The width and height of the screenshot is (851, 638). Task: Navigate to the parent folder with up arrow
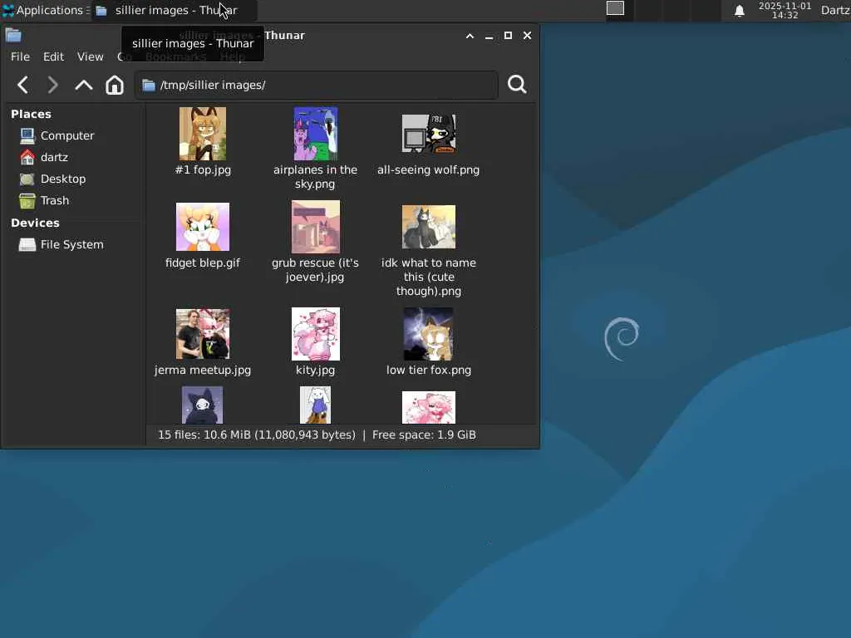tap(84, 86)
